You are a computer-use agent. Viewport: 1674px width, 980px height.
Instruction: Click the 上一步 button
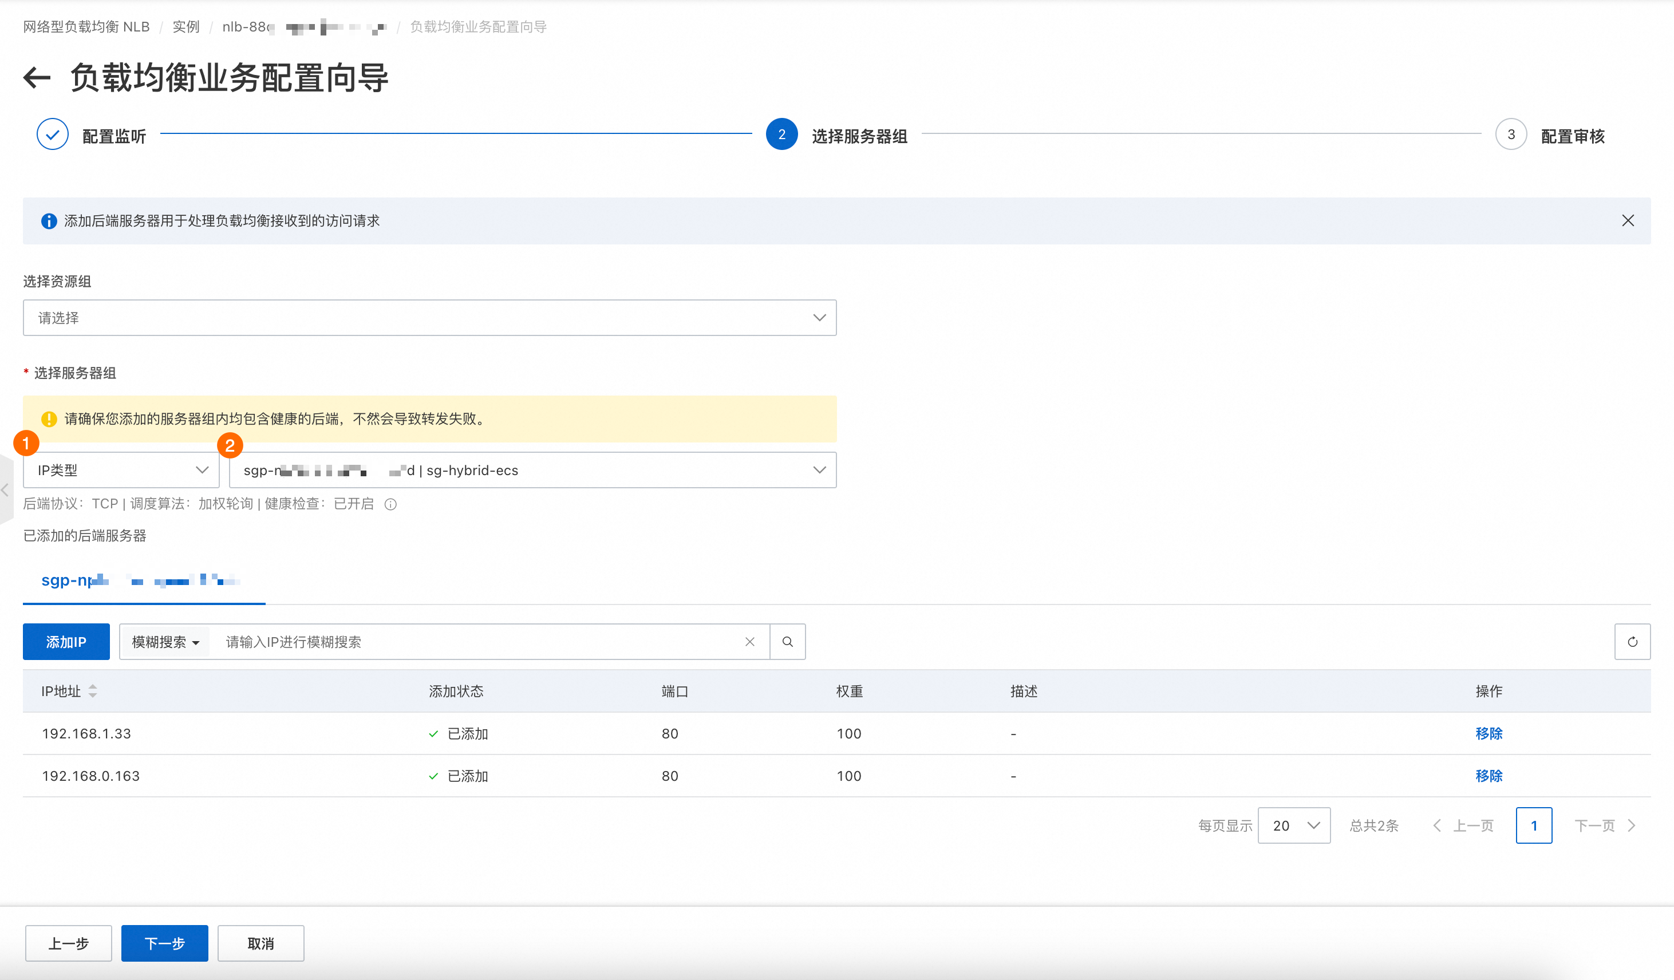coord(69,943)
